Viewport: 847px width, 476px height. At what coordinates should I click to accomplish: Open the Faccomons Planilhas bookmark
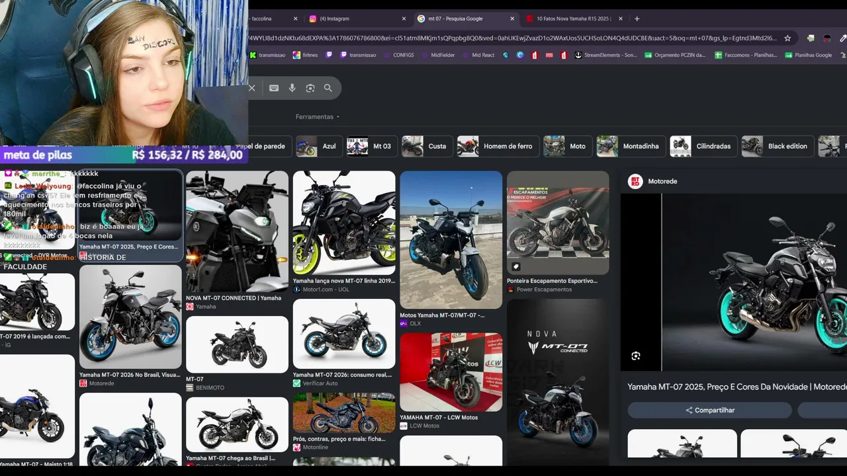(746, 55)
